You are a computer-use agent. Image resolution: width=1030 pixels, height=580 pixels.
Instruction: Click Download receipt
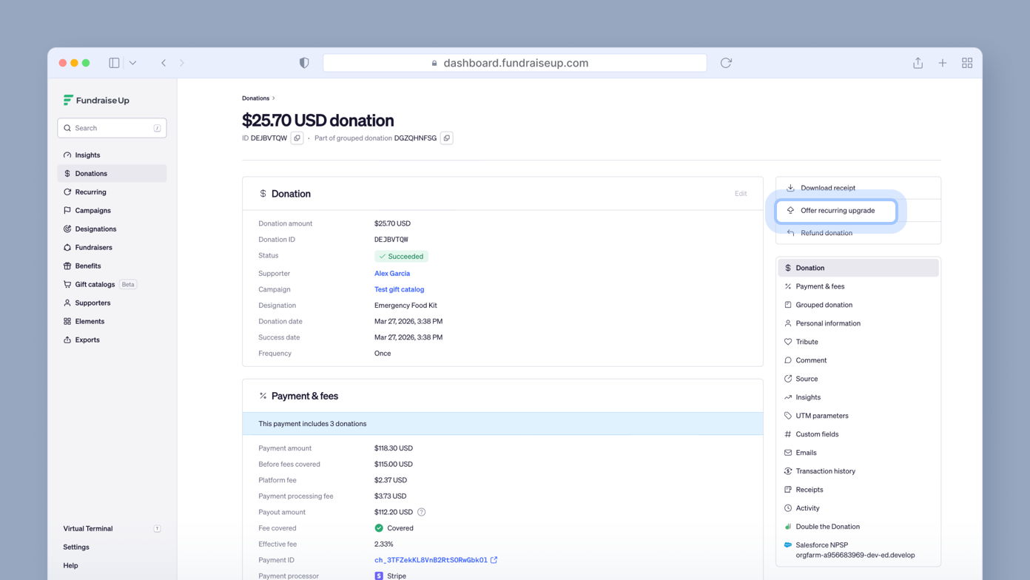(858, 188)
